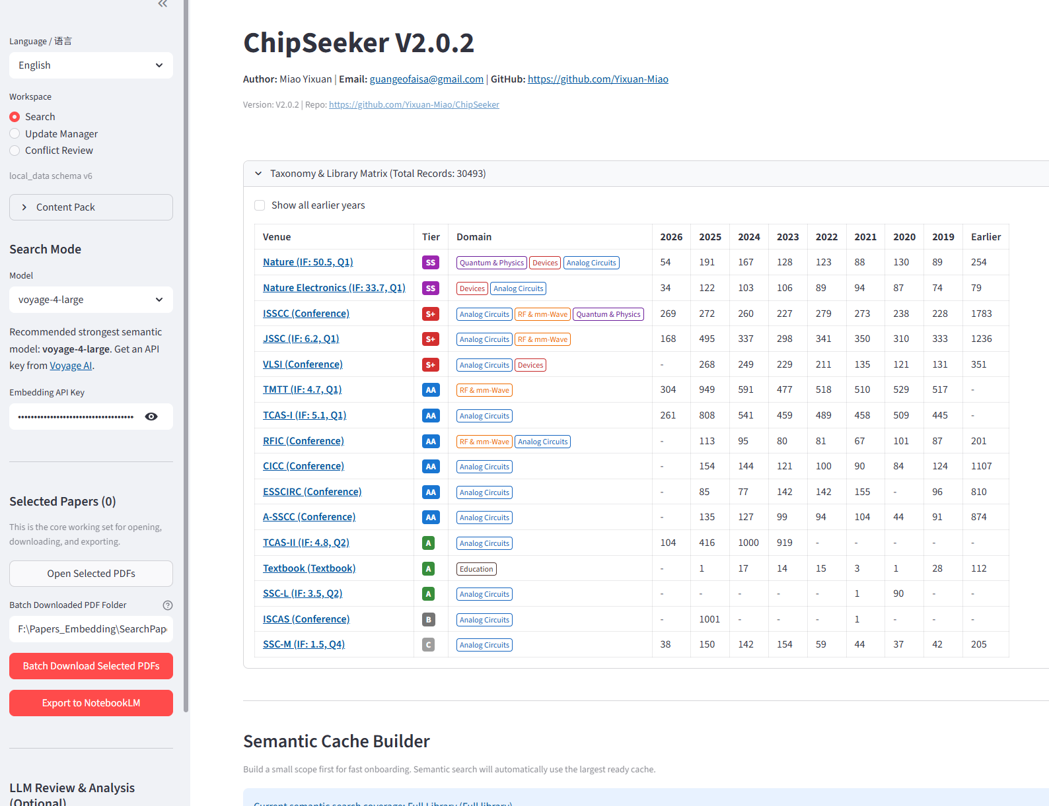Click the AA tier badge for CICC
This screenshot has height=806, width=1049.
[431, 467]
